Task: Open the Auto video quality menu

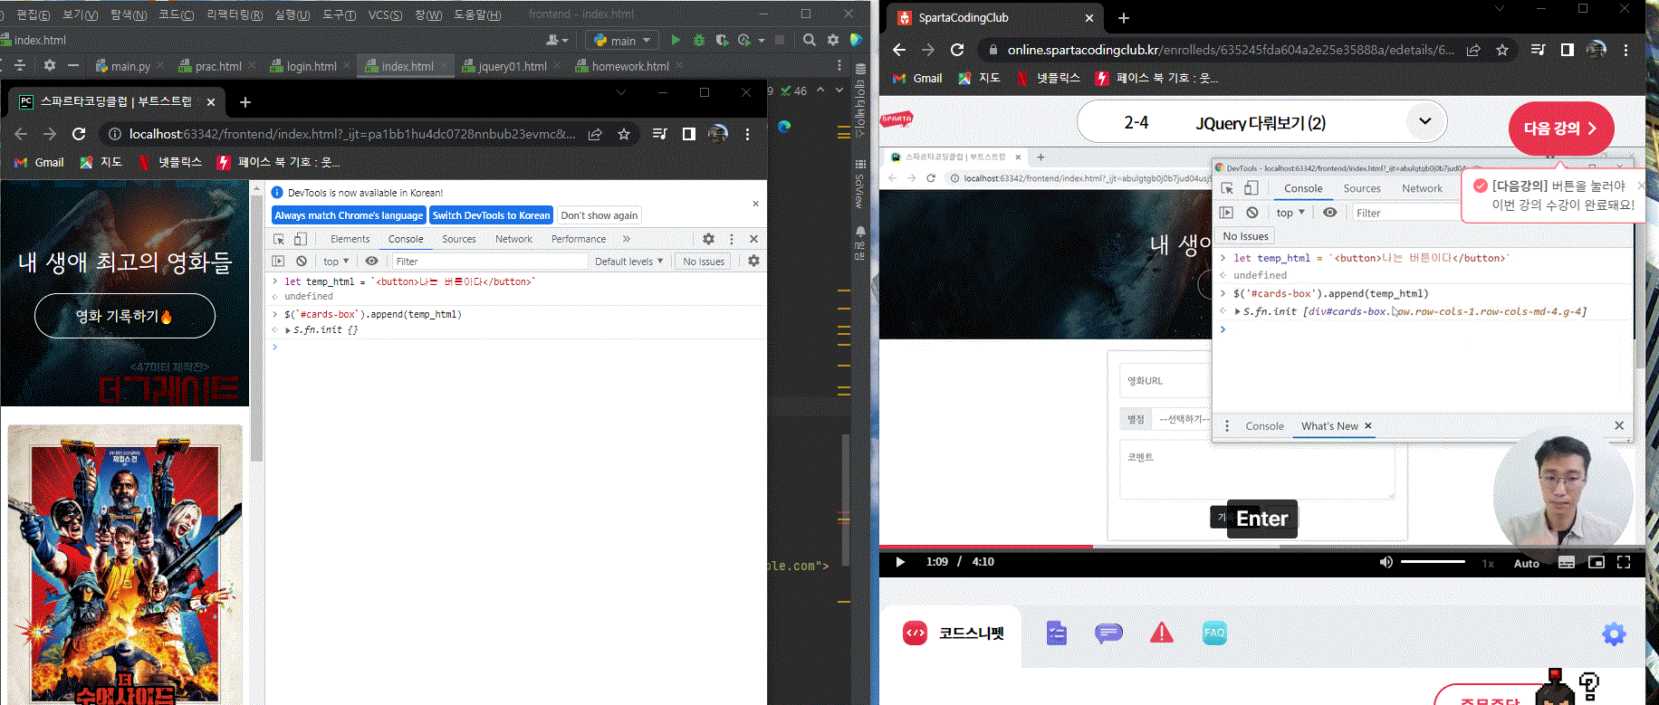Action: pyautogui.click(x=1527, y=563)
